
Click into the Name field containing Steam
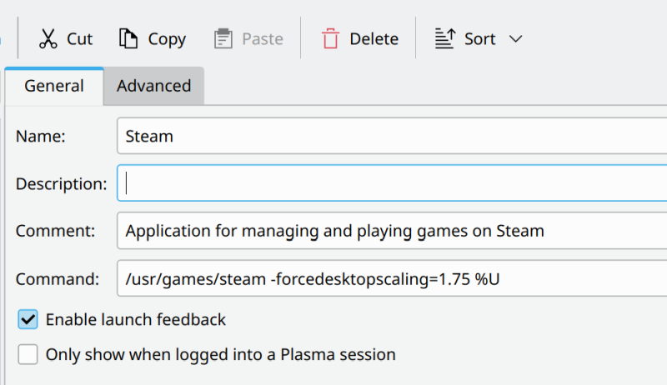392,136
